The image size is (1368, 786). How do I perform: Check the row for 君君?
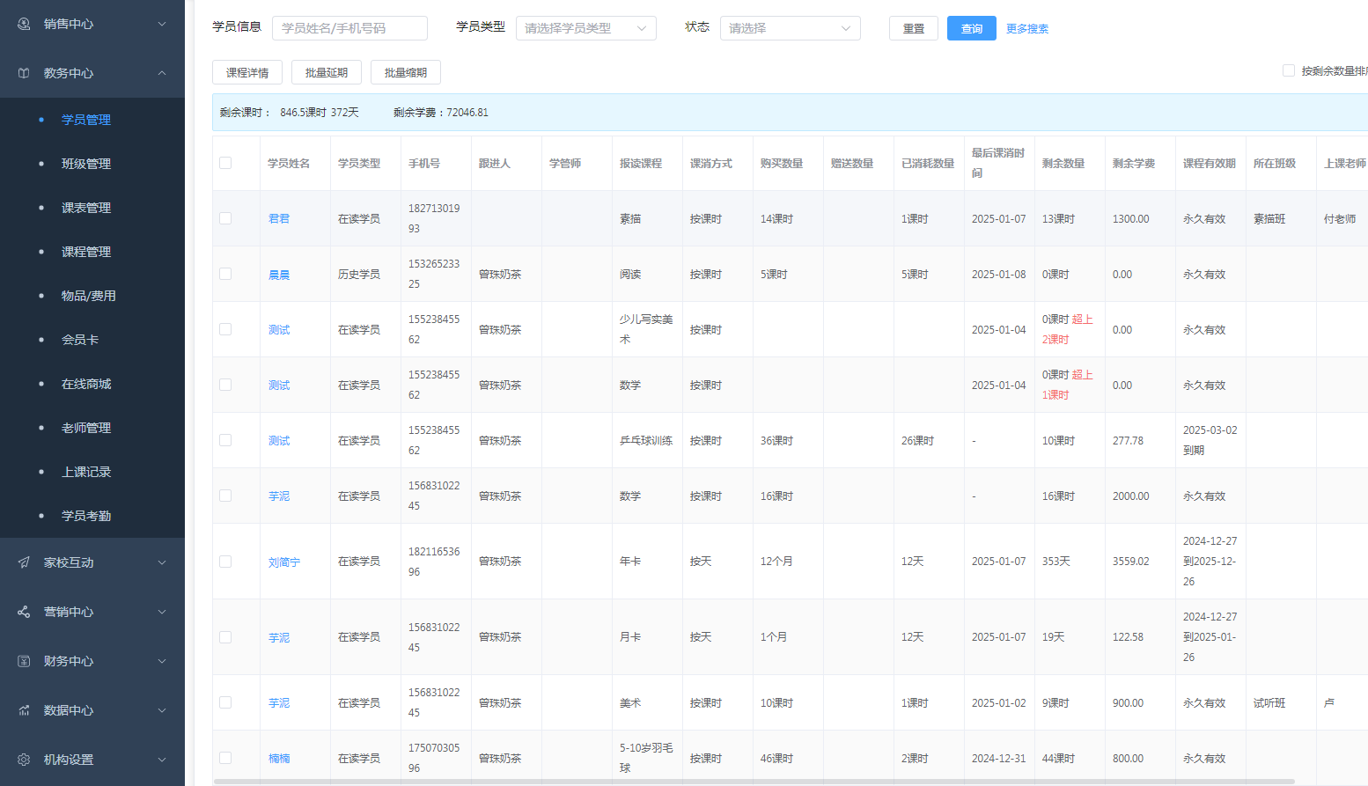coord(225,218)
